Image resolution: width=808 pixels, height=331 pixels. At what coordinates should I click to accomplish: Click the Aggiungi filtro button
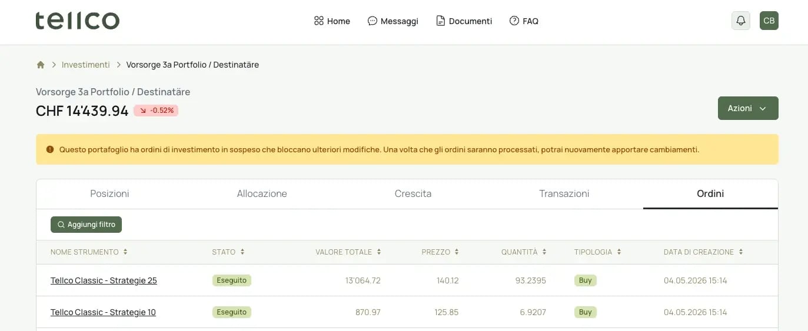pos(86,225)
